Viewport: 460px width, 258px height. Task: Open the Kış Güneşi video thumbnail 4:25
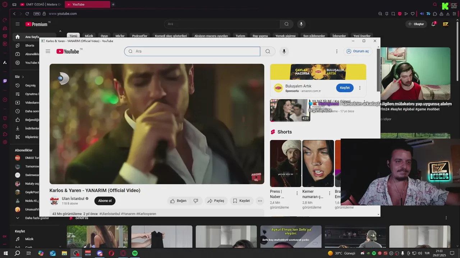[x=290, y=110]
